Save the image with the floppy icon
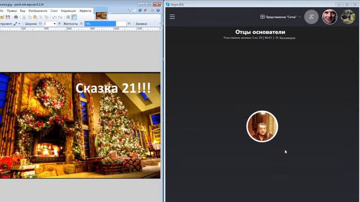The width and height of the screenshot is (360, 202). [x=7, y=17]
